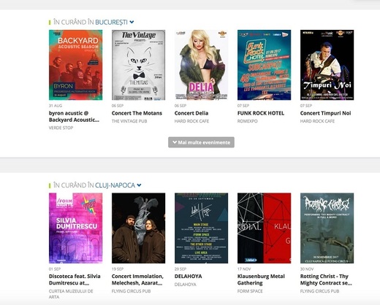
Task: Open the Klausenburg Metal Gathering poster
Action: [264, 228]
